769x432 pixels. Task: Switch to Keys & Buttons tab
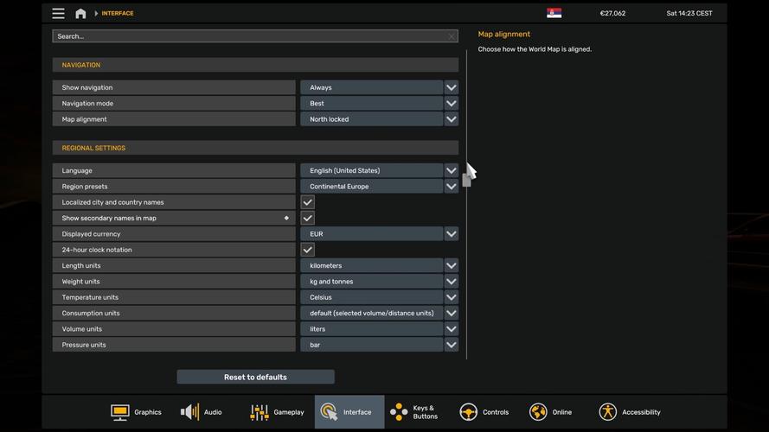414,412
